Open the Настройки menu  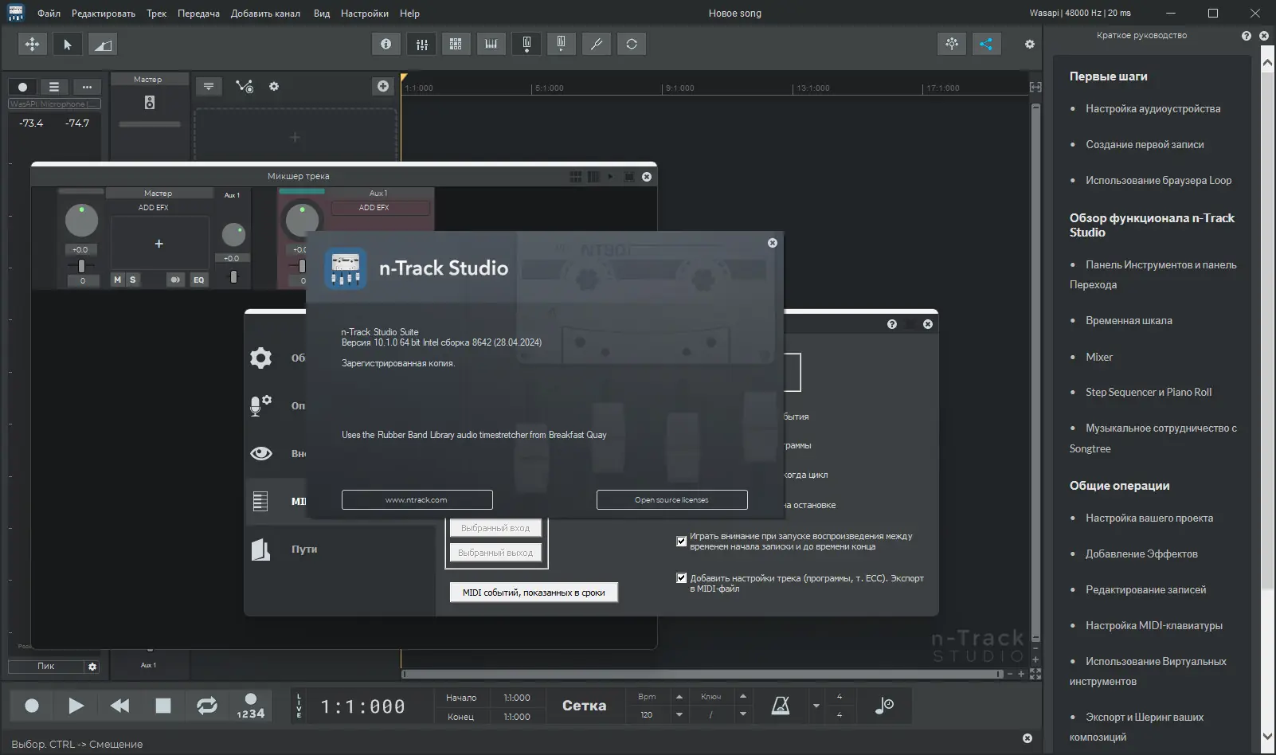pyautogui.click(x=365, y=14)
